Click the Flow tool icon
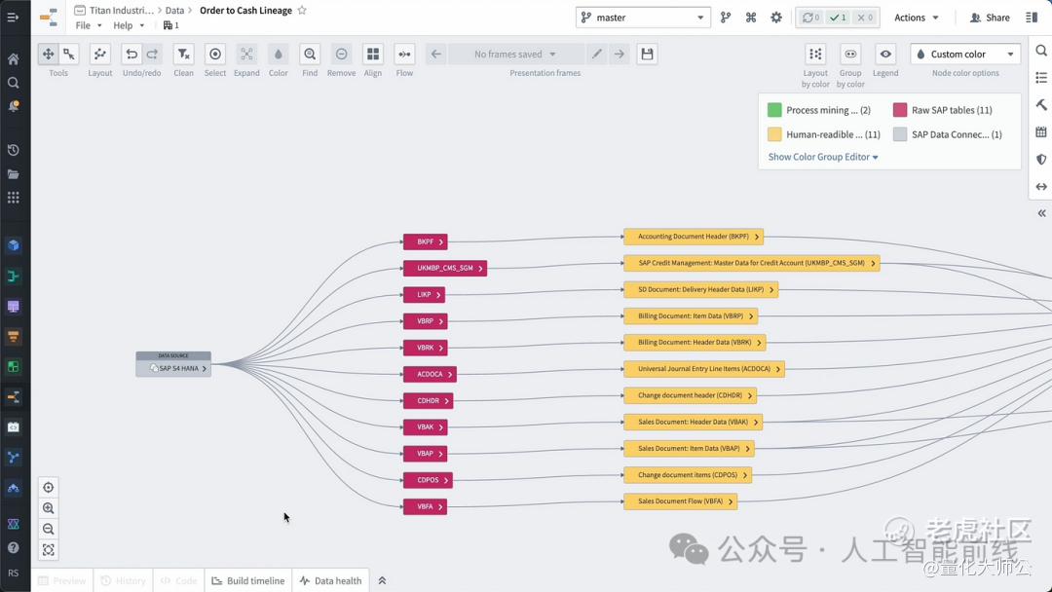The height and width of the screenshot is (592, 1052). point(404,55)
